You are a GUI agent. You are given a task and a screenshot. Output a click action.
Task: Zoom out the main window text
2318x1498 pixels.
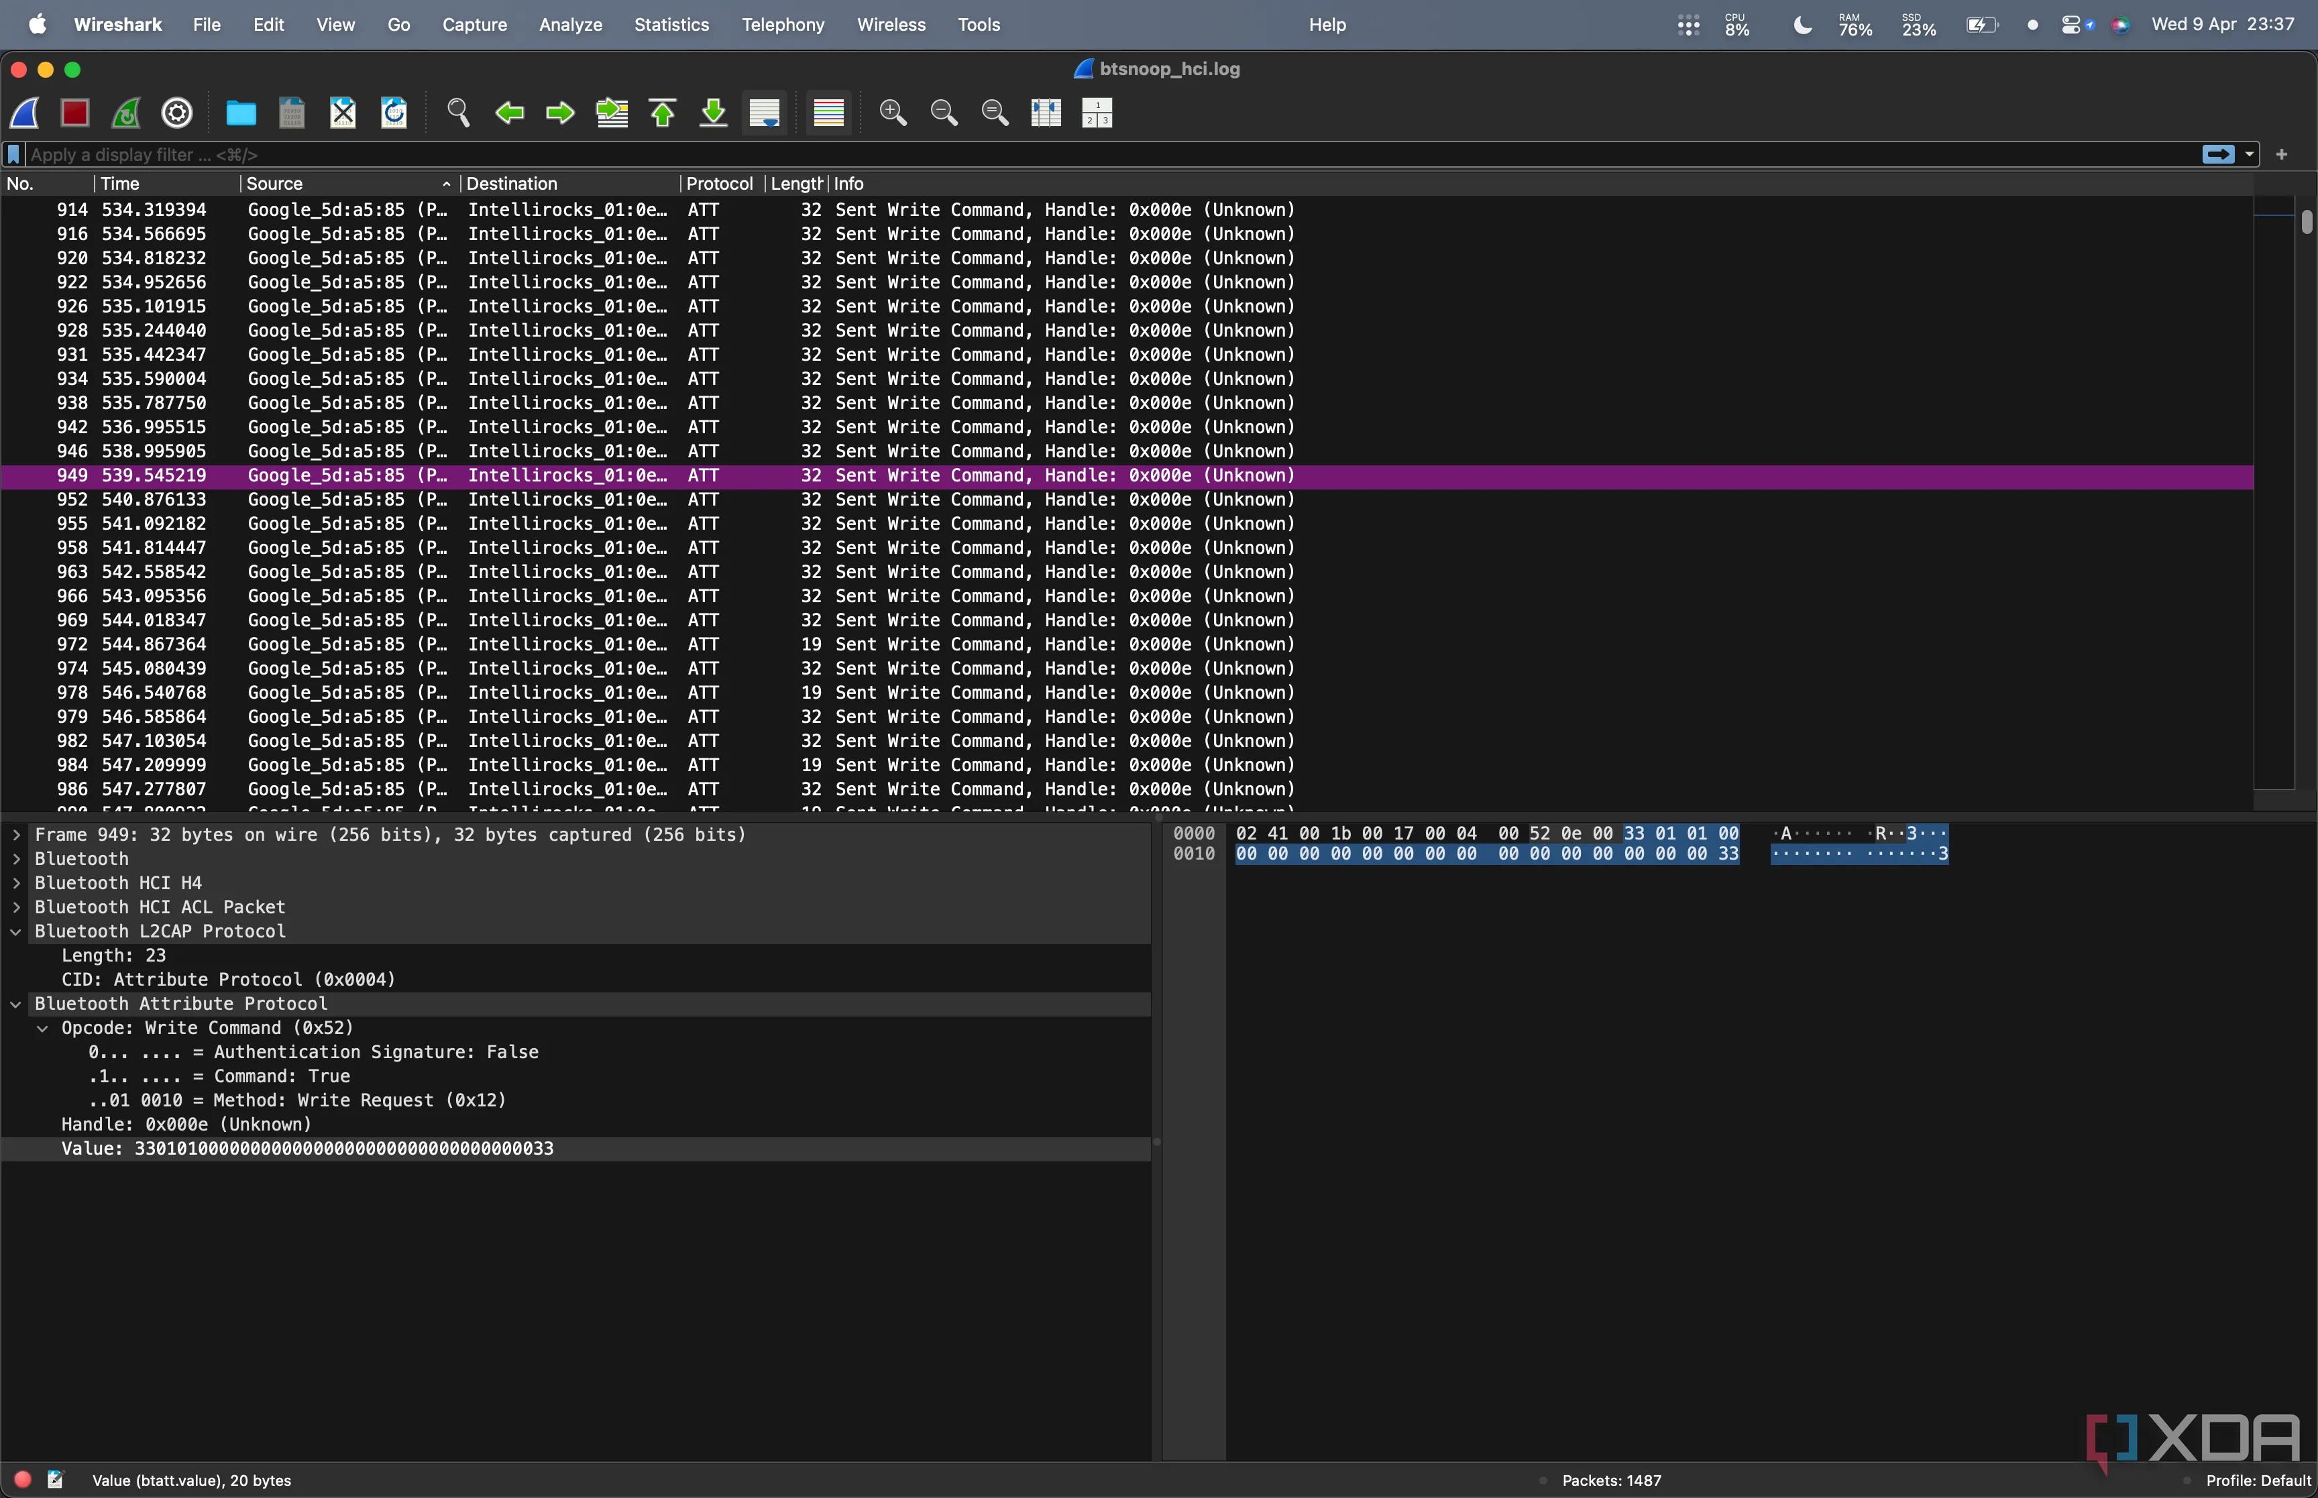pos(944,113)
